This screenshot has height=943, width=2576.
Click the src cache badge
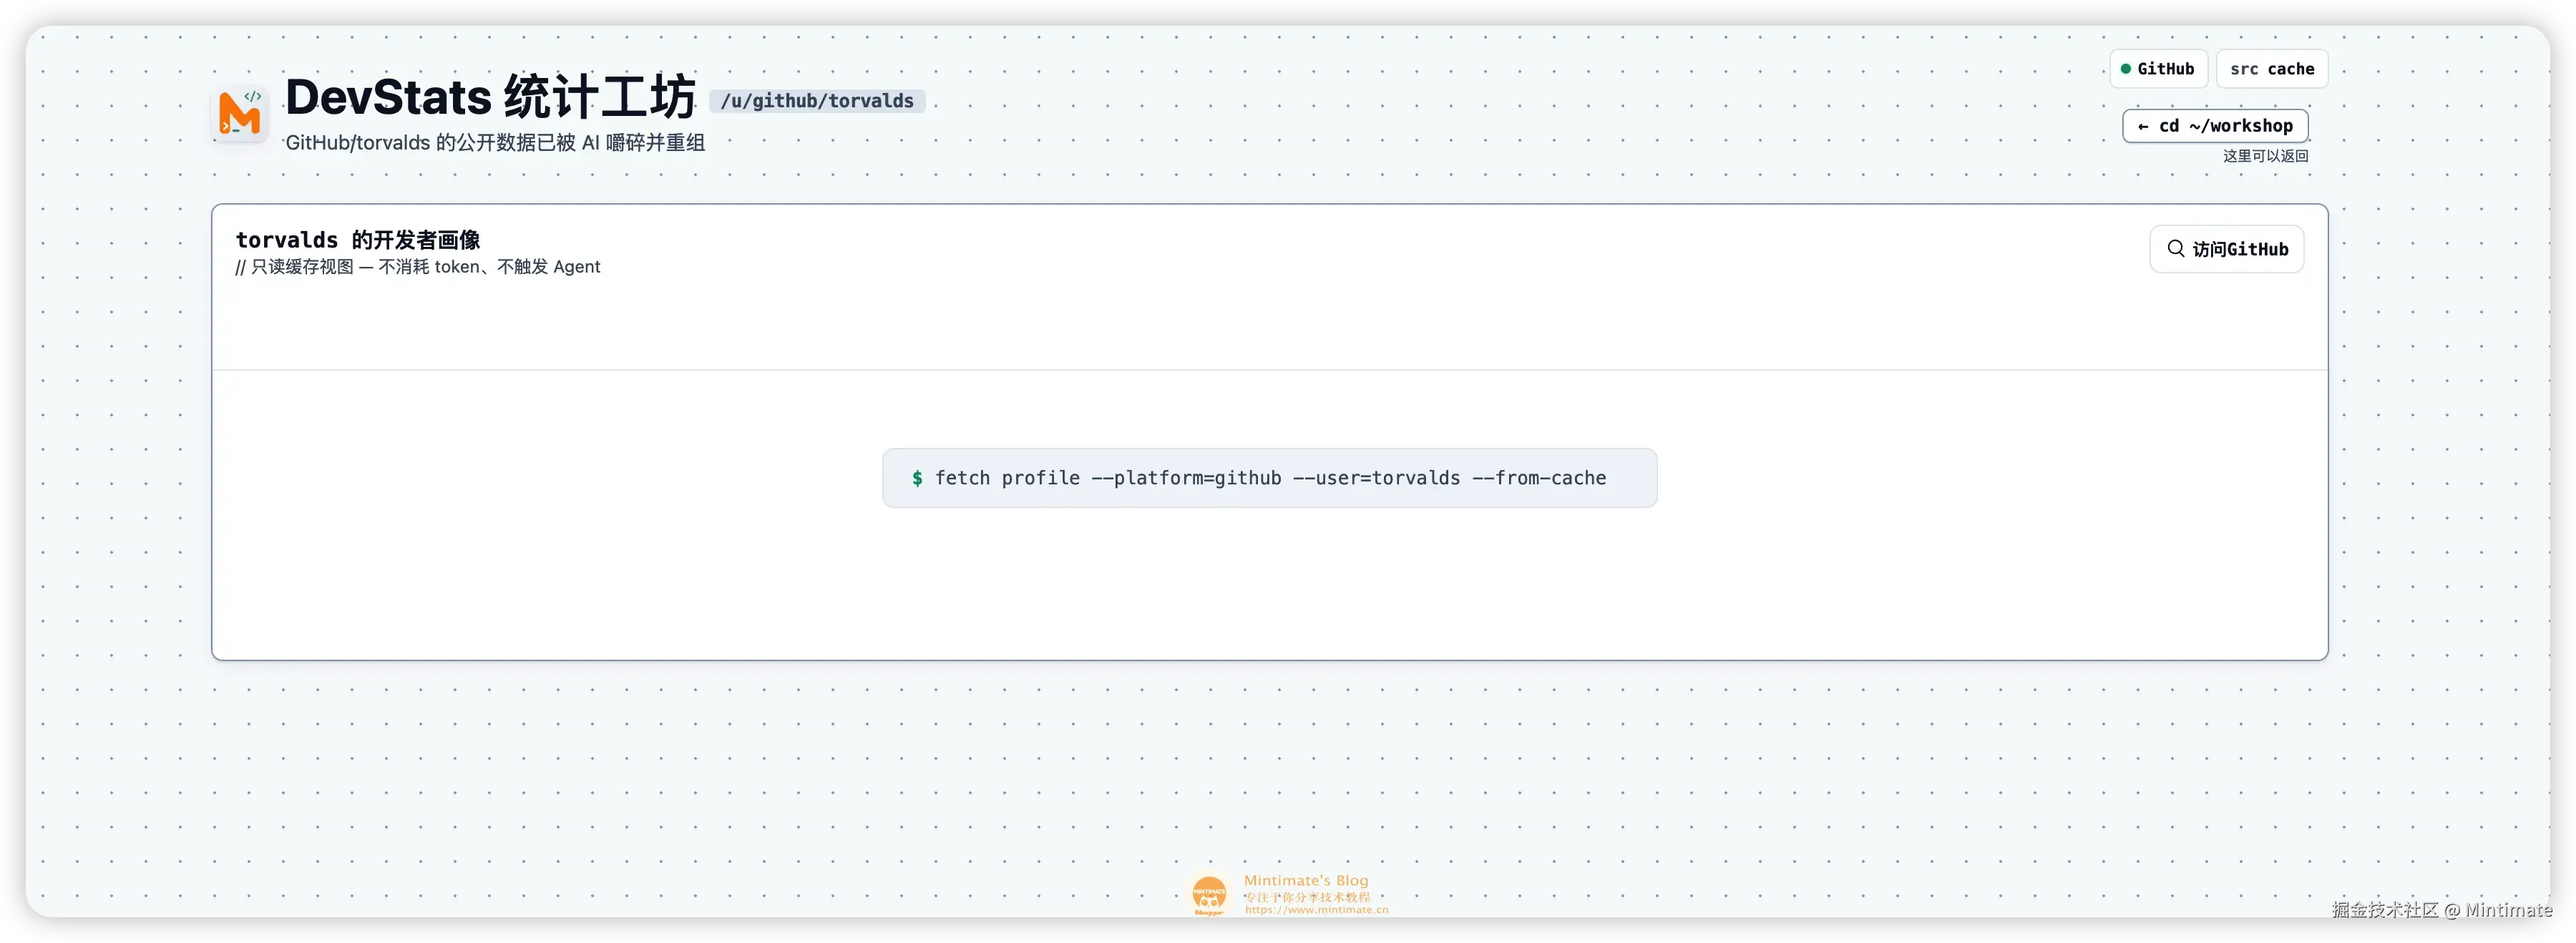click(x=2272, y=69)
